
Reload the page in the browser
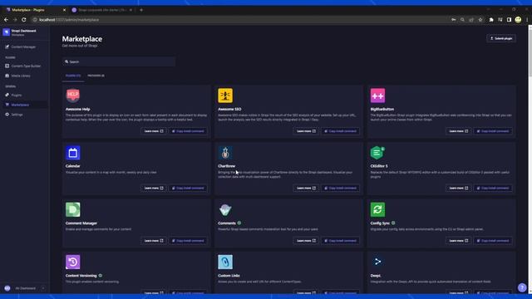24,20
